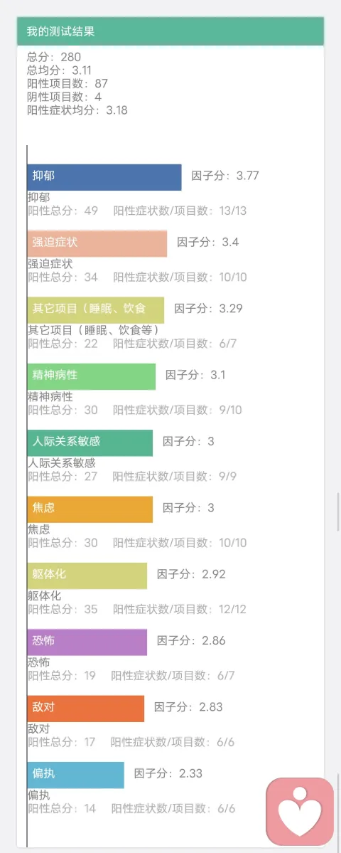Click the page scrollbar on right edge

(338, 512)
